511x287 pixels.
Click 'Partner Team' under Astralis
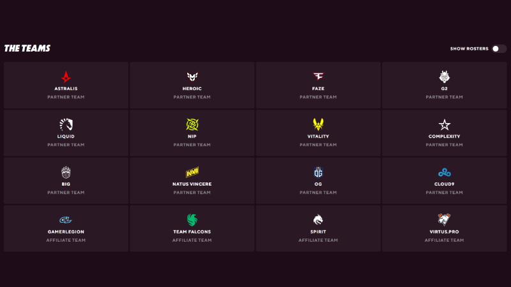tap(66, 97)
